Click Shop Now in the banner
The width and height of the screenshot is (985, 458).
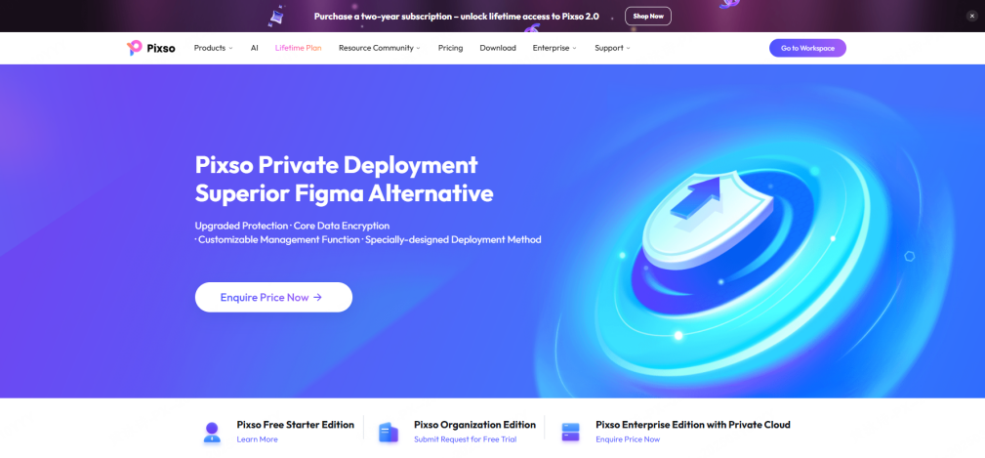tap(647, 17)
